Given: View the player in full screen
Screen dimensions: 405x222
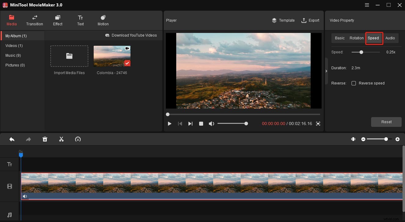Looking at the screenshot, I should [x=318, y=124].
